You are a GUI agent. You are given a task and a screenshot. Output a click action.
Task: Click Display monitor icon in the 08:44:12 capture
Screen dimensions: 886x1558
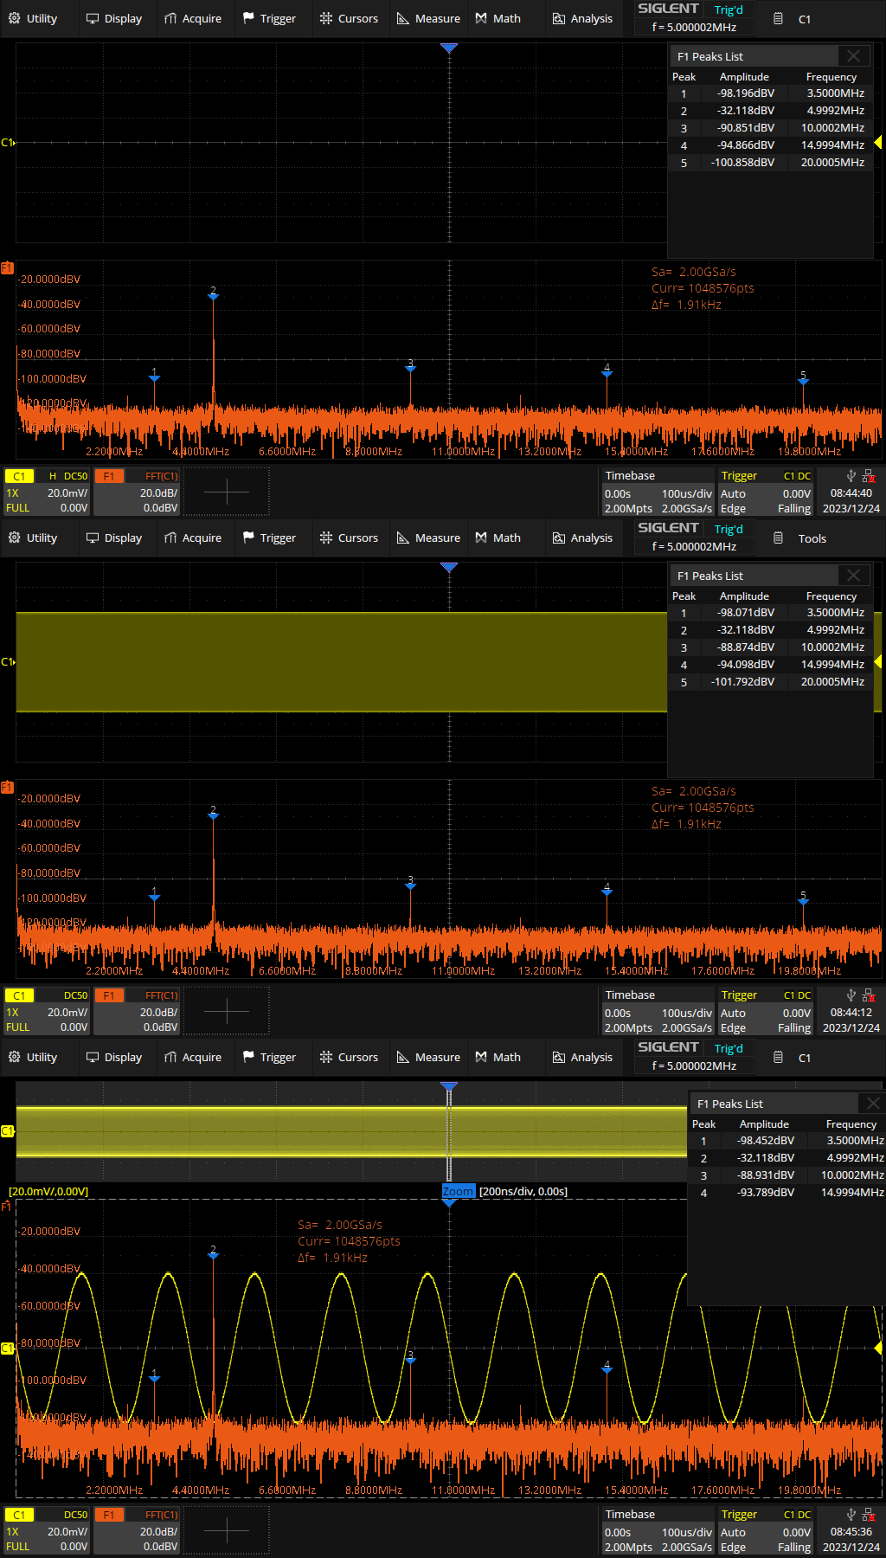[x=93, y=538]
